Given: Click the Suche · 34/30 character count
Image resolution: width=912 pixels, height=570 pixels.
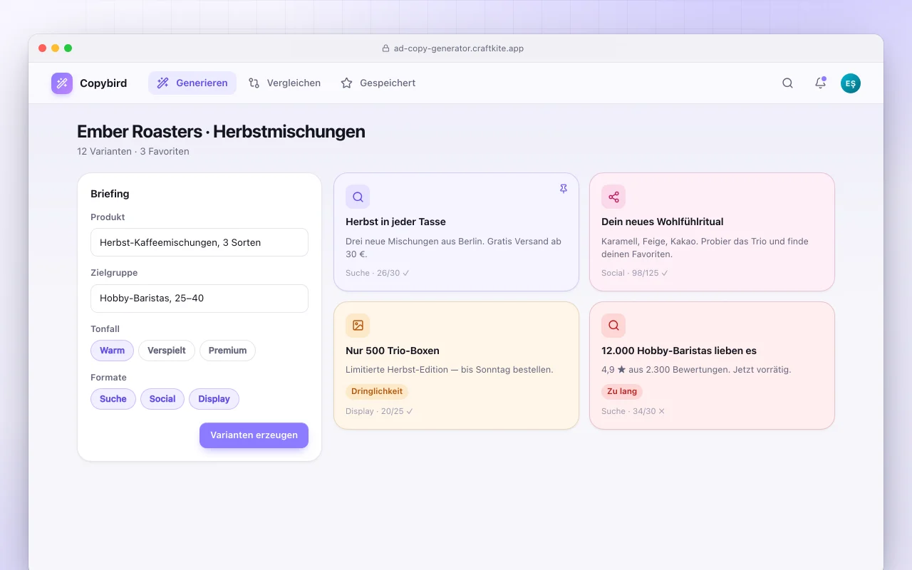Looking at the screenshot, I should [x=633, y=411].
